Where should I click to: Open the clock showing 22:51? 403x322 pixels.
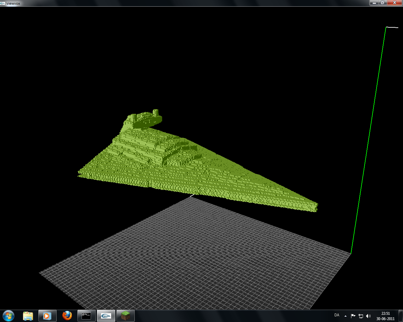(x=385, y=316)
